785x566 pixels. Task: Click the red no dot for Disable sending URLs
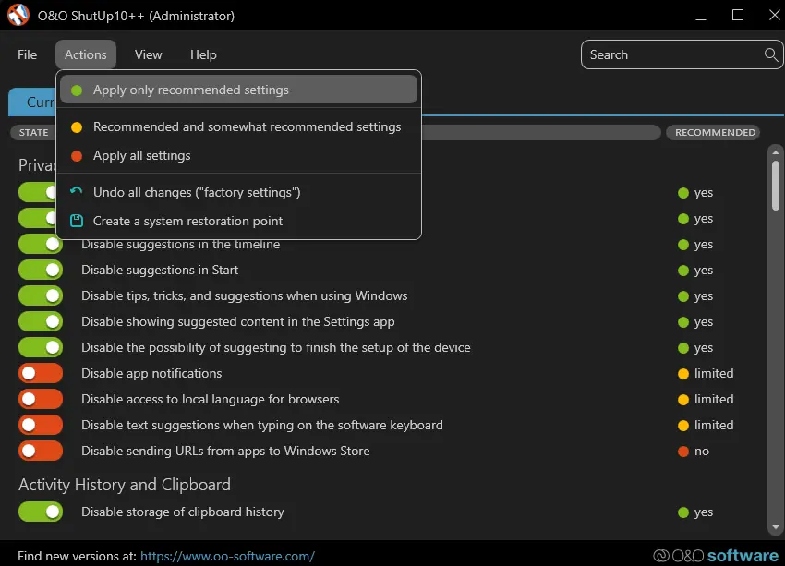coord(682,452)
